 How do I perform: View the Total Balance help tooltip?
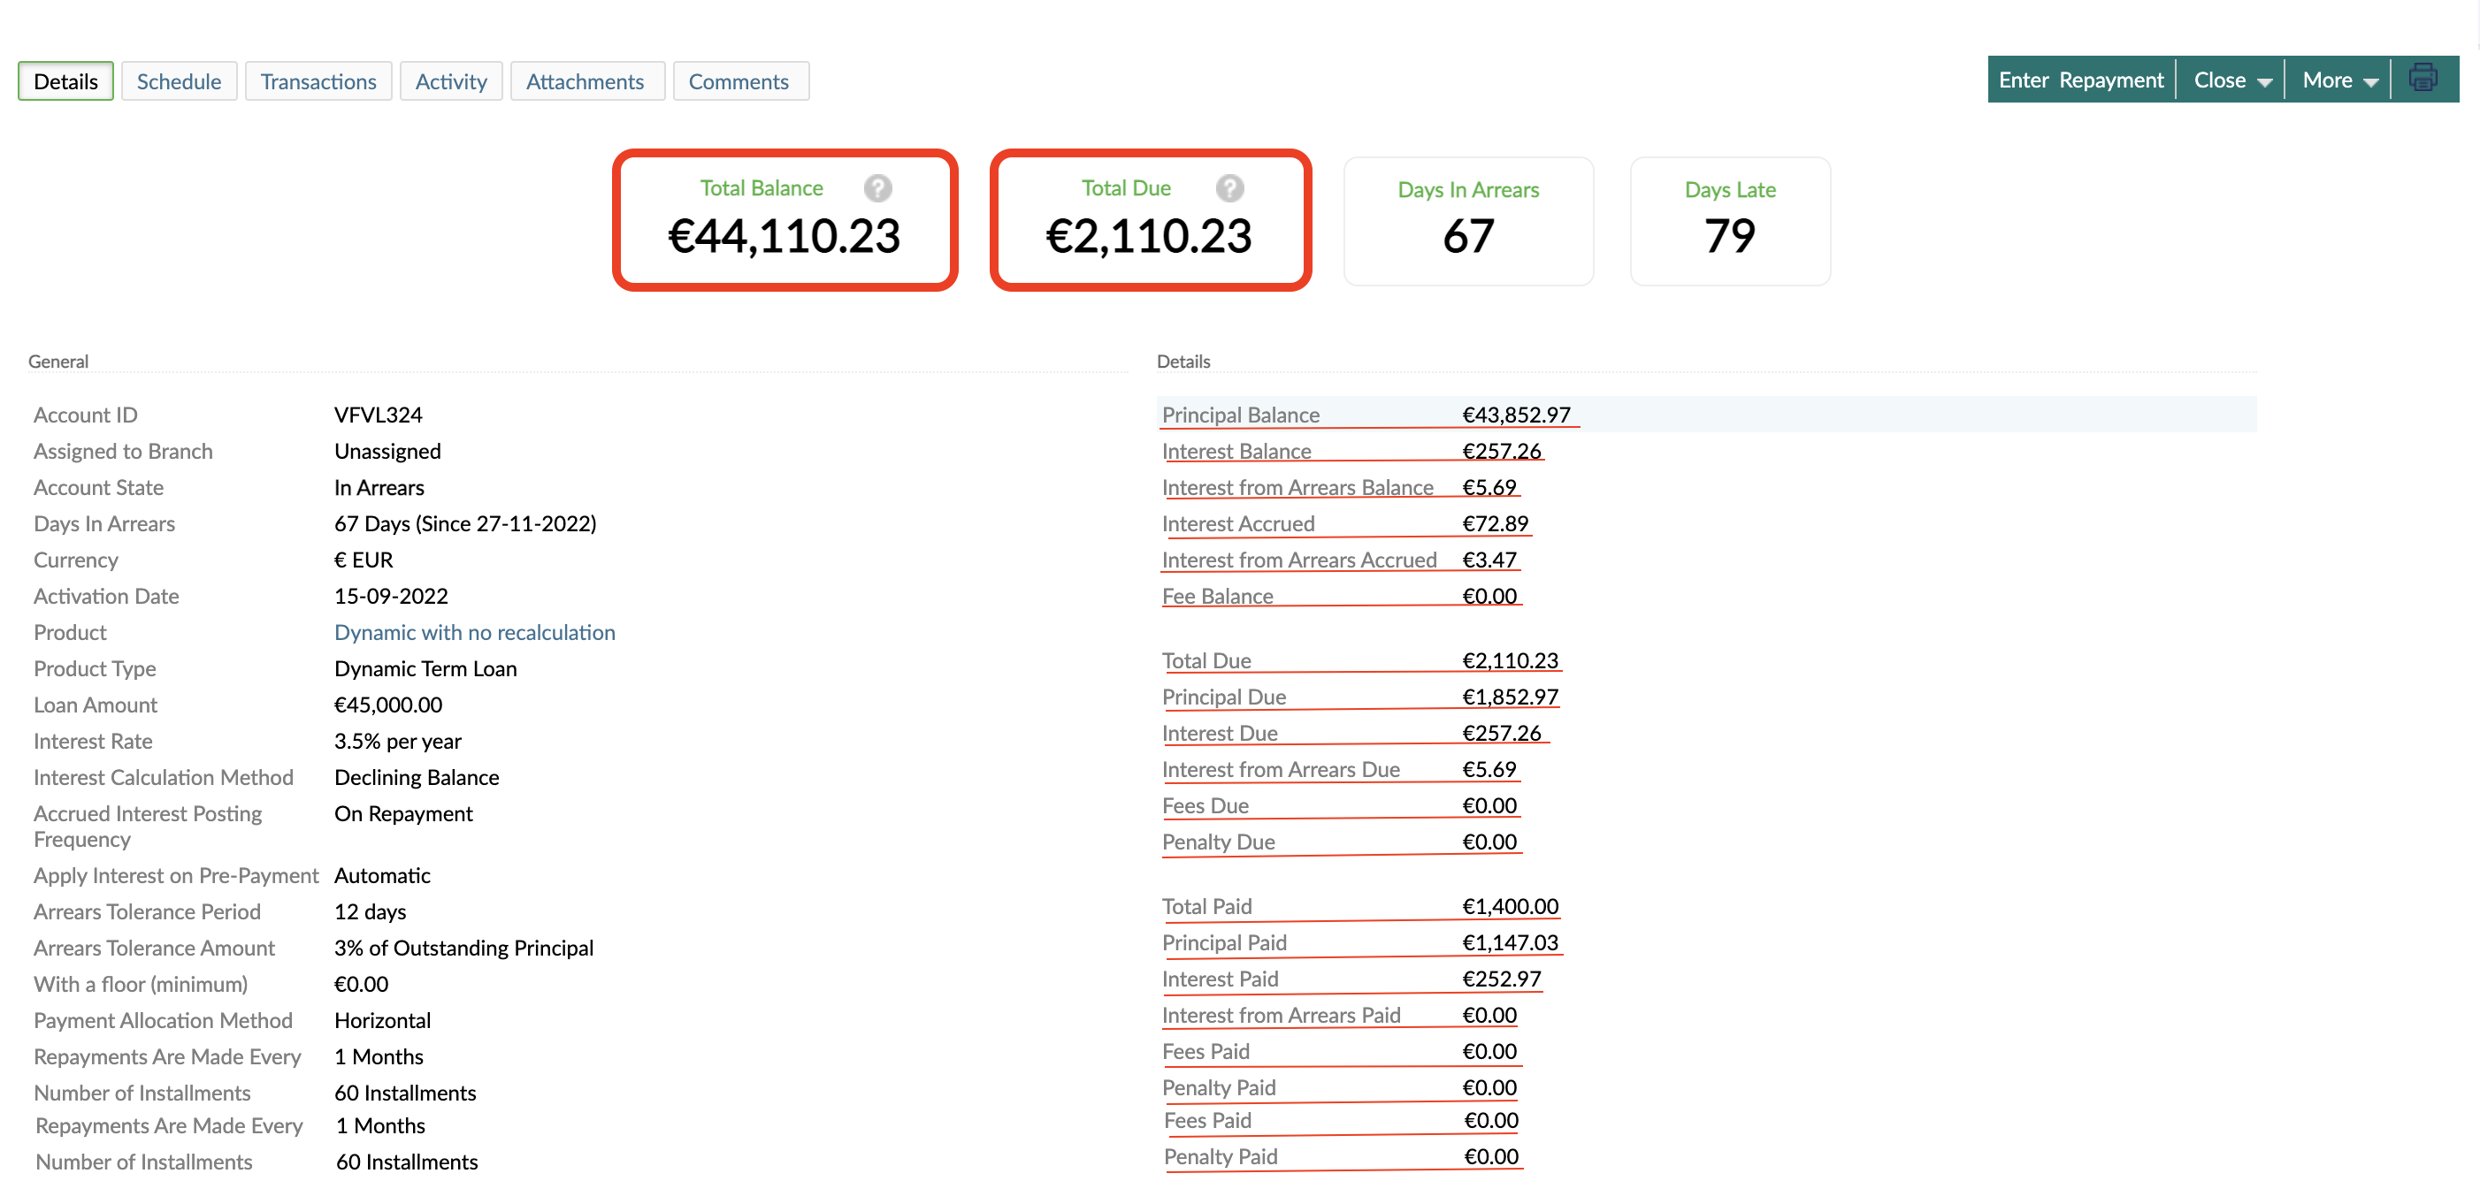pyautogui.click(x=877, y=188)
